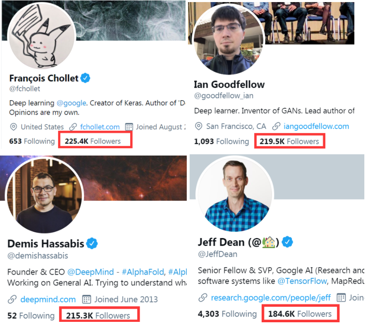Open the @DeepMind mention link
Screen dimensions: 366x326
90,272
